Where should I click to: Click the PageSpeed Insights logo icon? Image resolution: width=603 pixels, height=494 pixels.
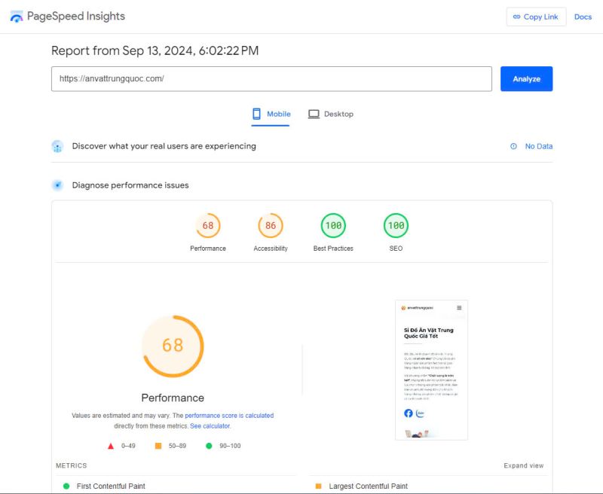[x=16, y=17]
